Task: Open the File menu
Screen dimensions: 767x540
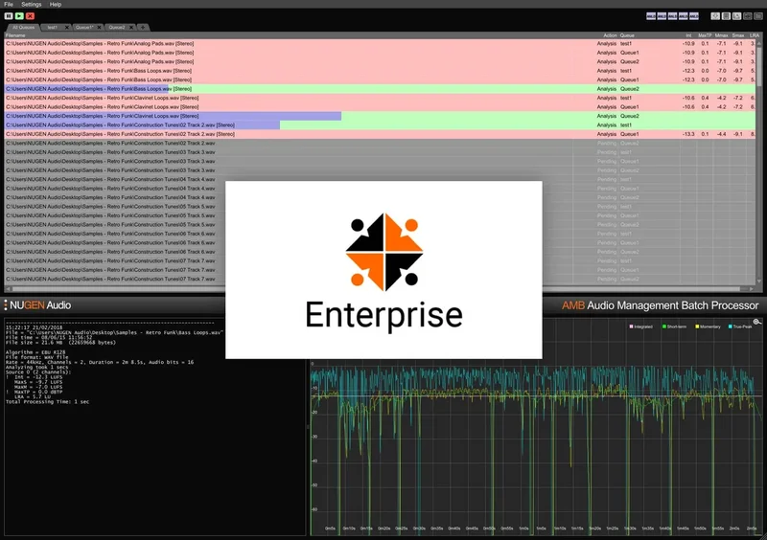Action: tap(9, 5)
